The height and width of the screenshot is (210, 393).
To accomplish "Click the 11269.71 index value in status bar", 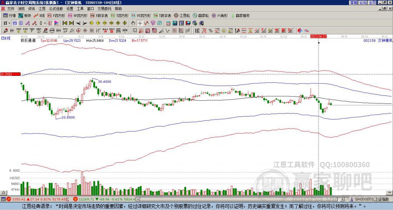I will tap(86, 199).
